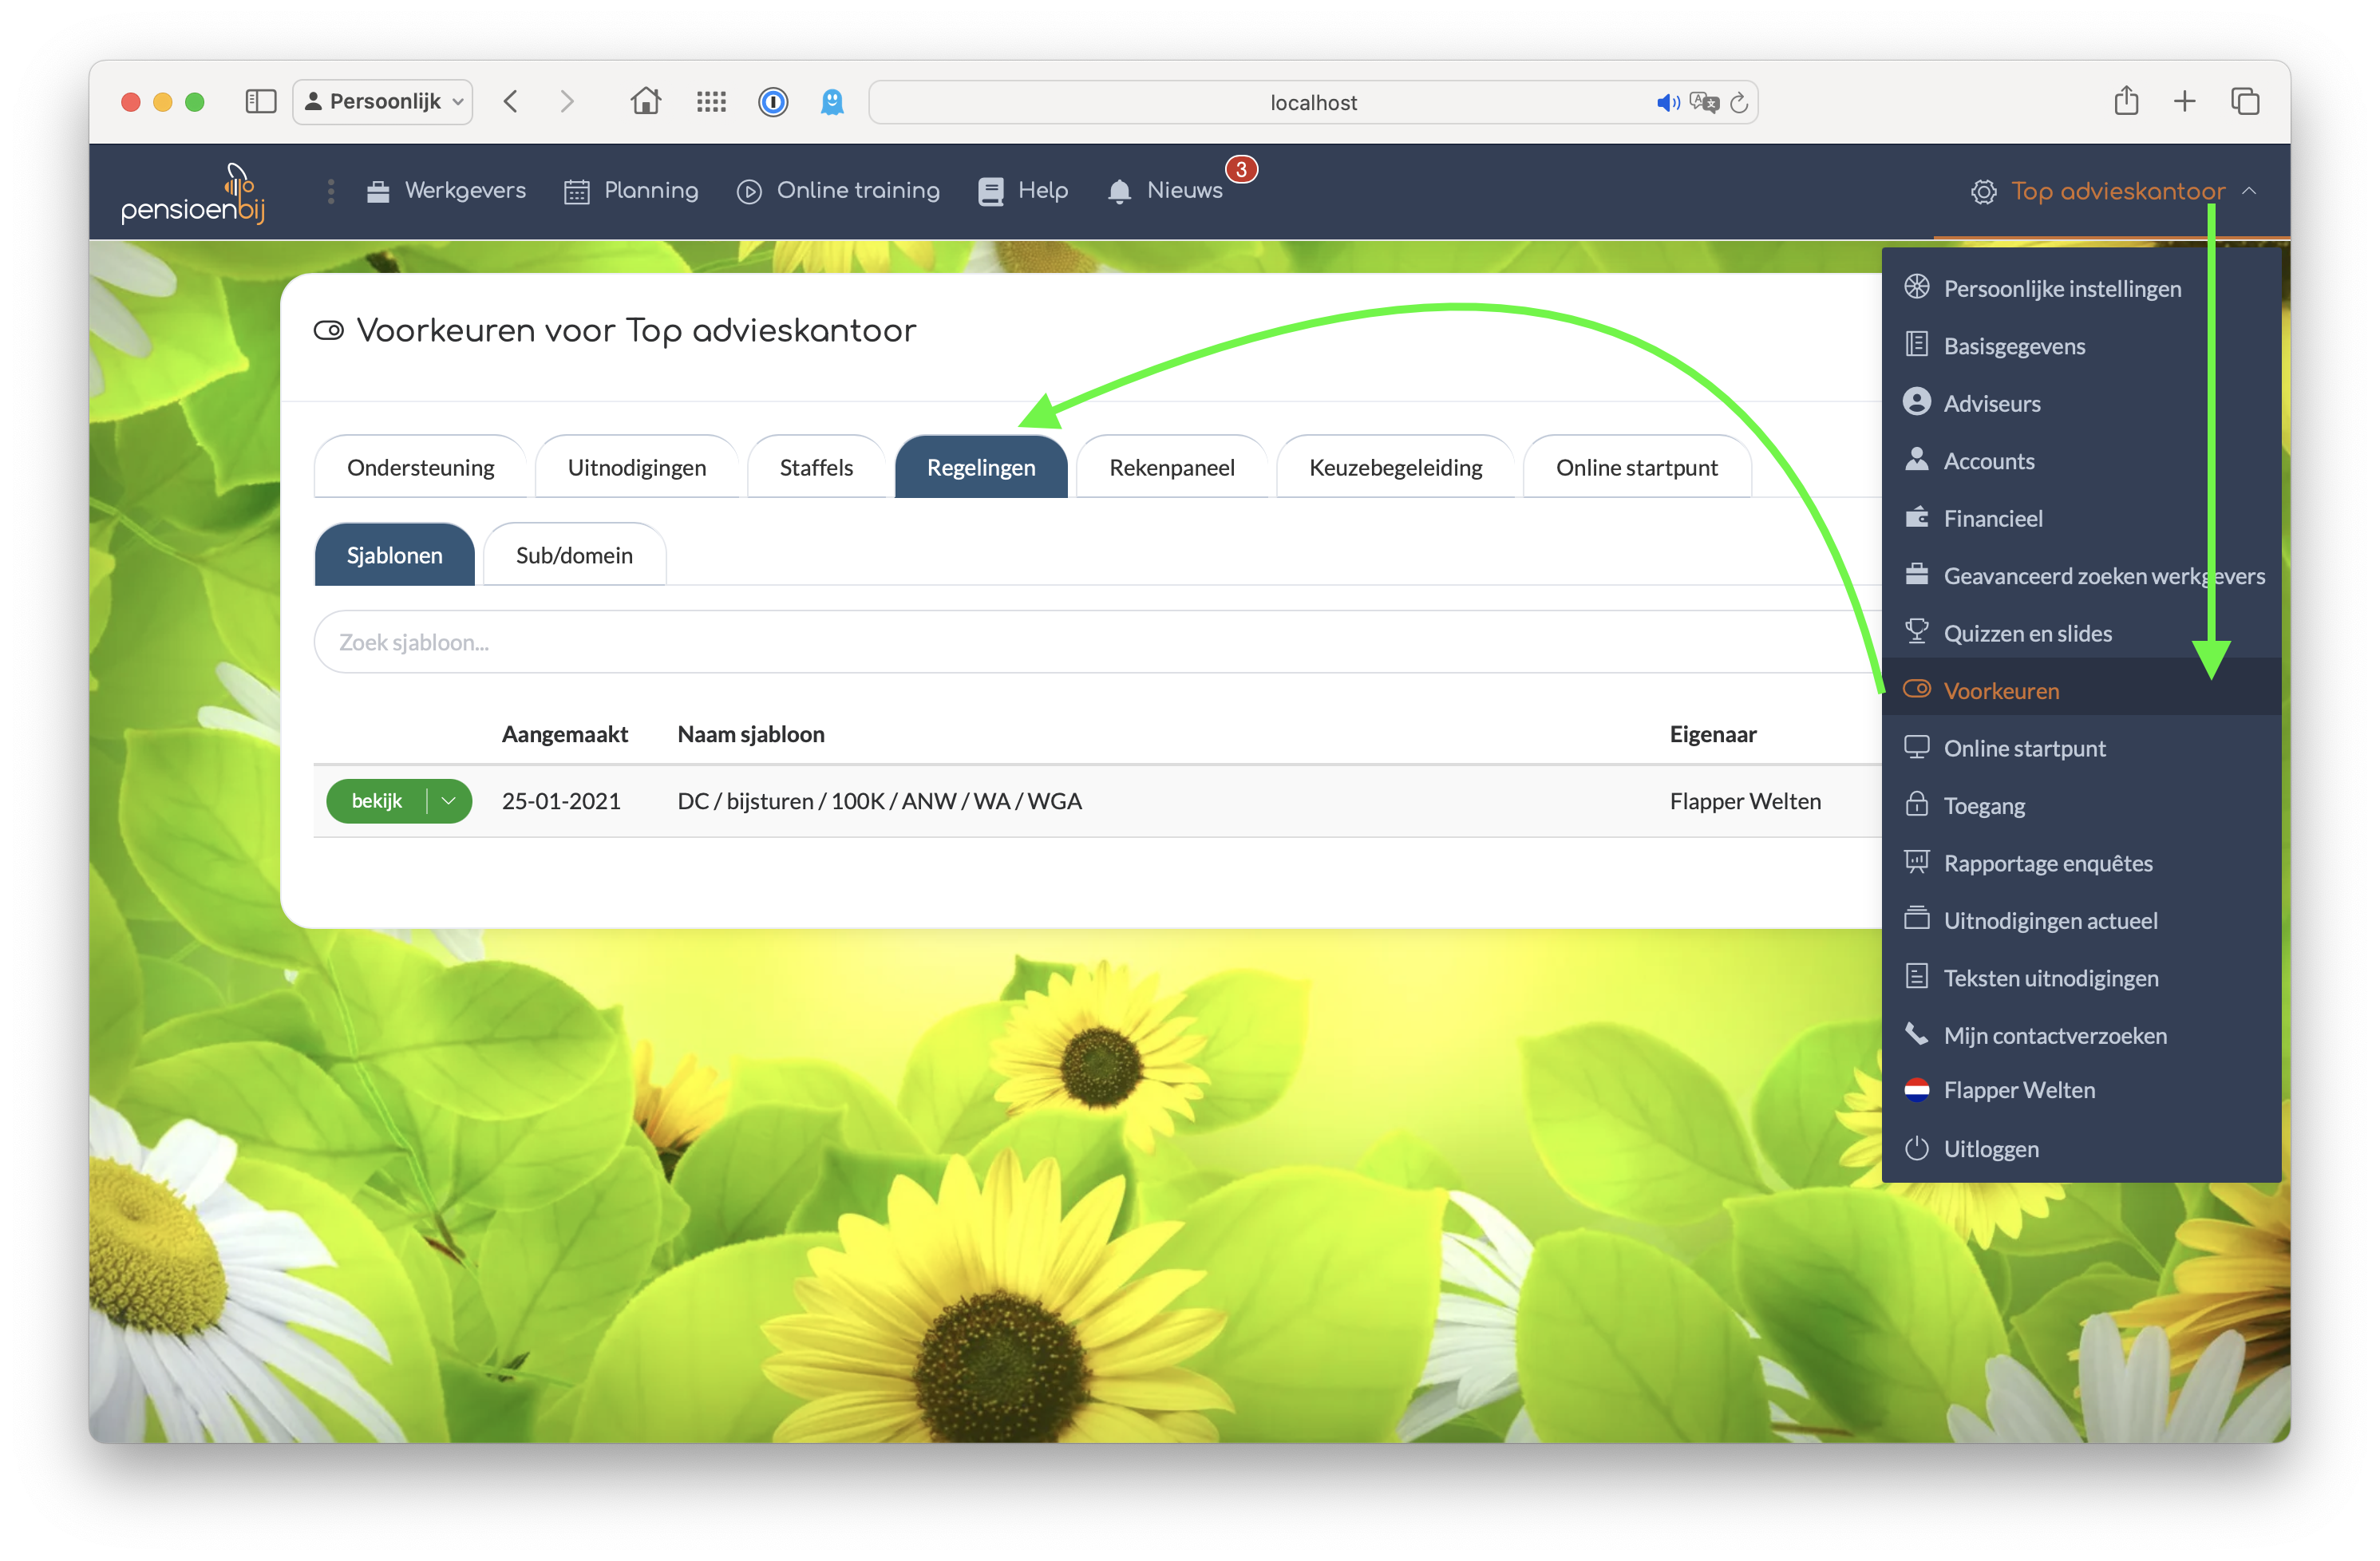Click the Safari sidebar toggle icon
This screenshot has width=2380, height=1561.
(x=260, y=101)
